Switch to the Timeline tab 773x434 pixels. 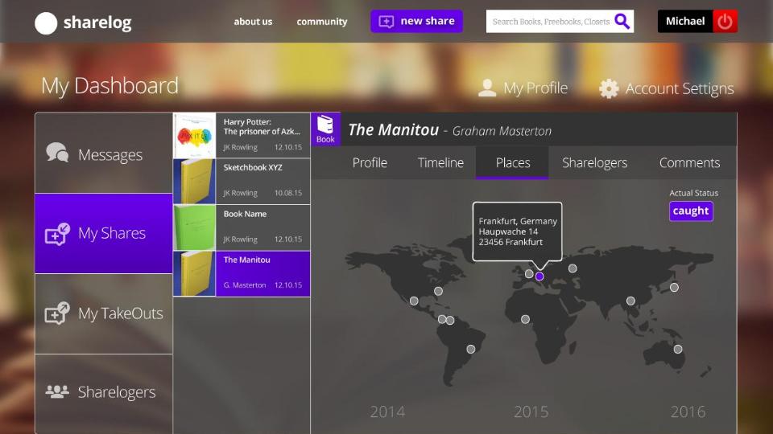[x=440, y=162]
